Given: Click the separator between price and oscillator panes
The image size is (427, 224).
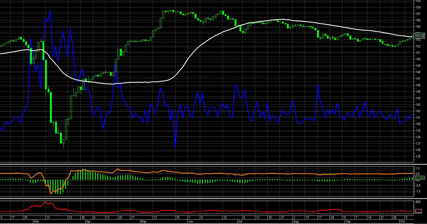Looking at the screenshot, I should click(x=206, y=164).
